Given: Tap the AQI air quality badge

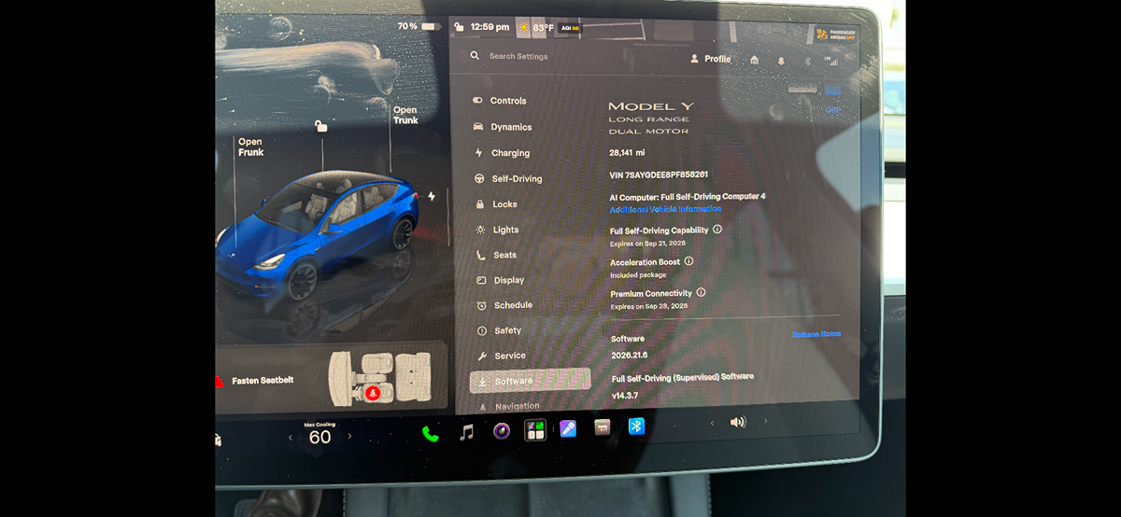Looking at the screenshot, I should [x=570, y=29].
